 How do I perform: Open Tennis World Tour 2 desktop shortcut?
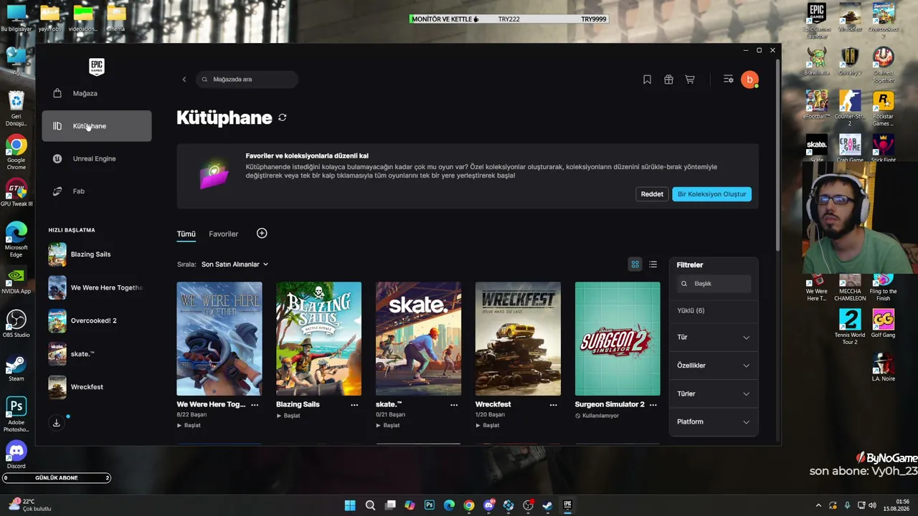pos(850,327)
